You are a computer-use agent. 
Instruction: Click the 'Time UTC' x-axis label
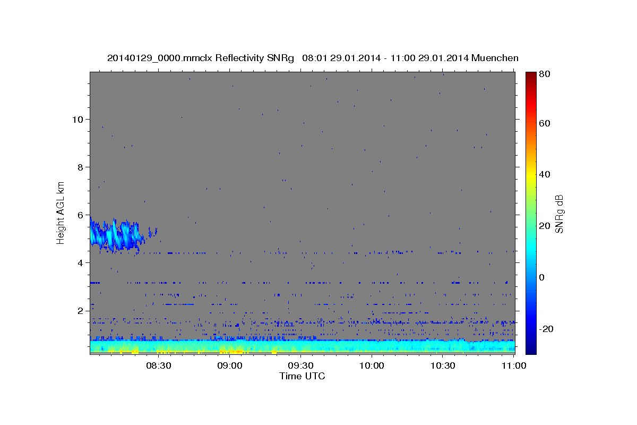tap(302, 376)
